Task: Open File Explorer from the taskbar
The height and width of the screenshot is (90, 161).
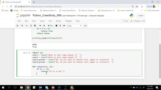Action: pos(21,87)
